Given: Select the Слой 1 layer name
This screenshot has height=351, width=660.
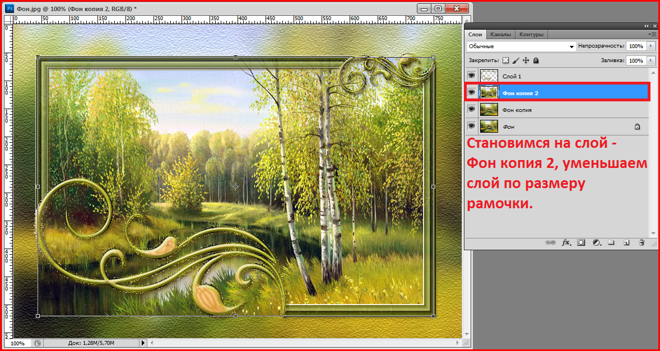Looking at the screenshot, I should (512, 76).
